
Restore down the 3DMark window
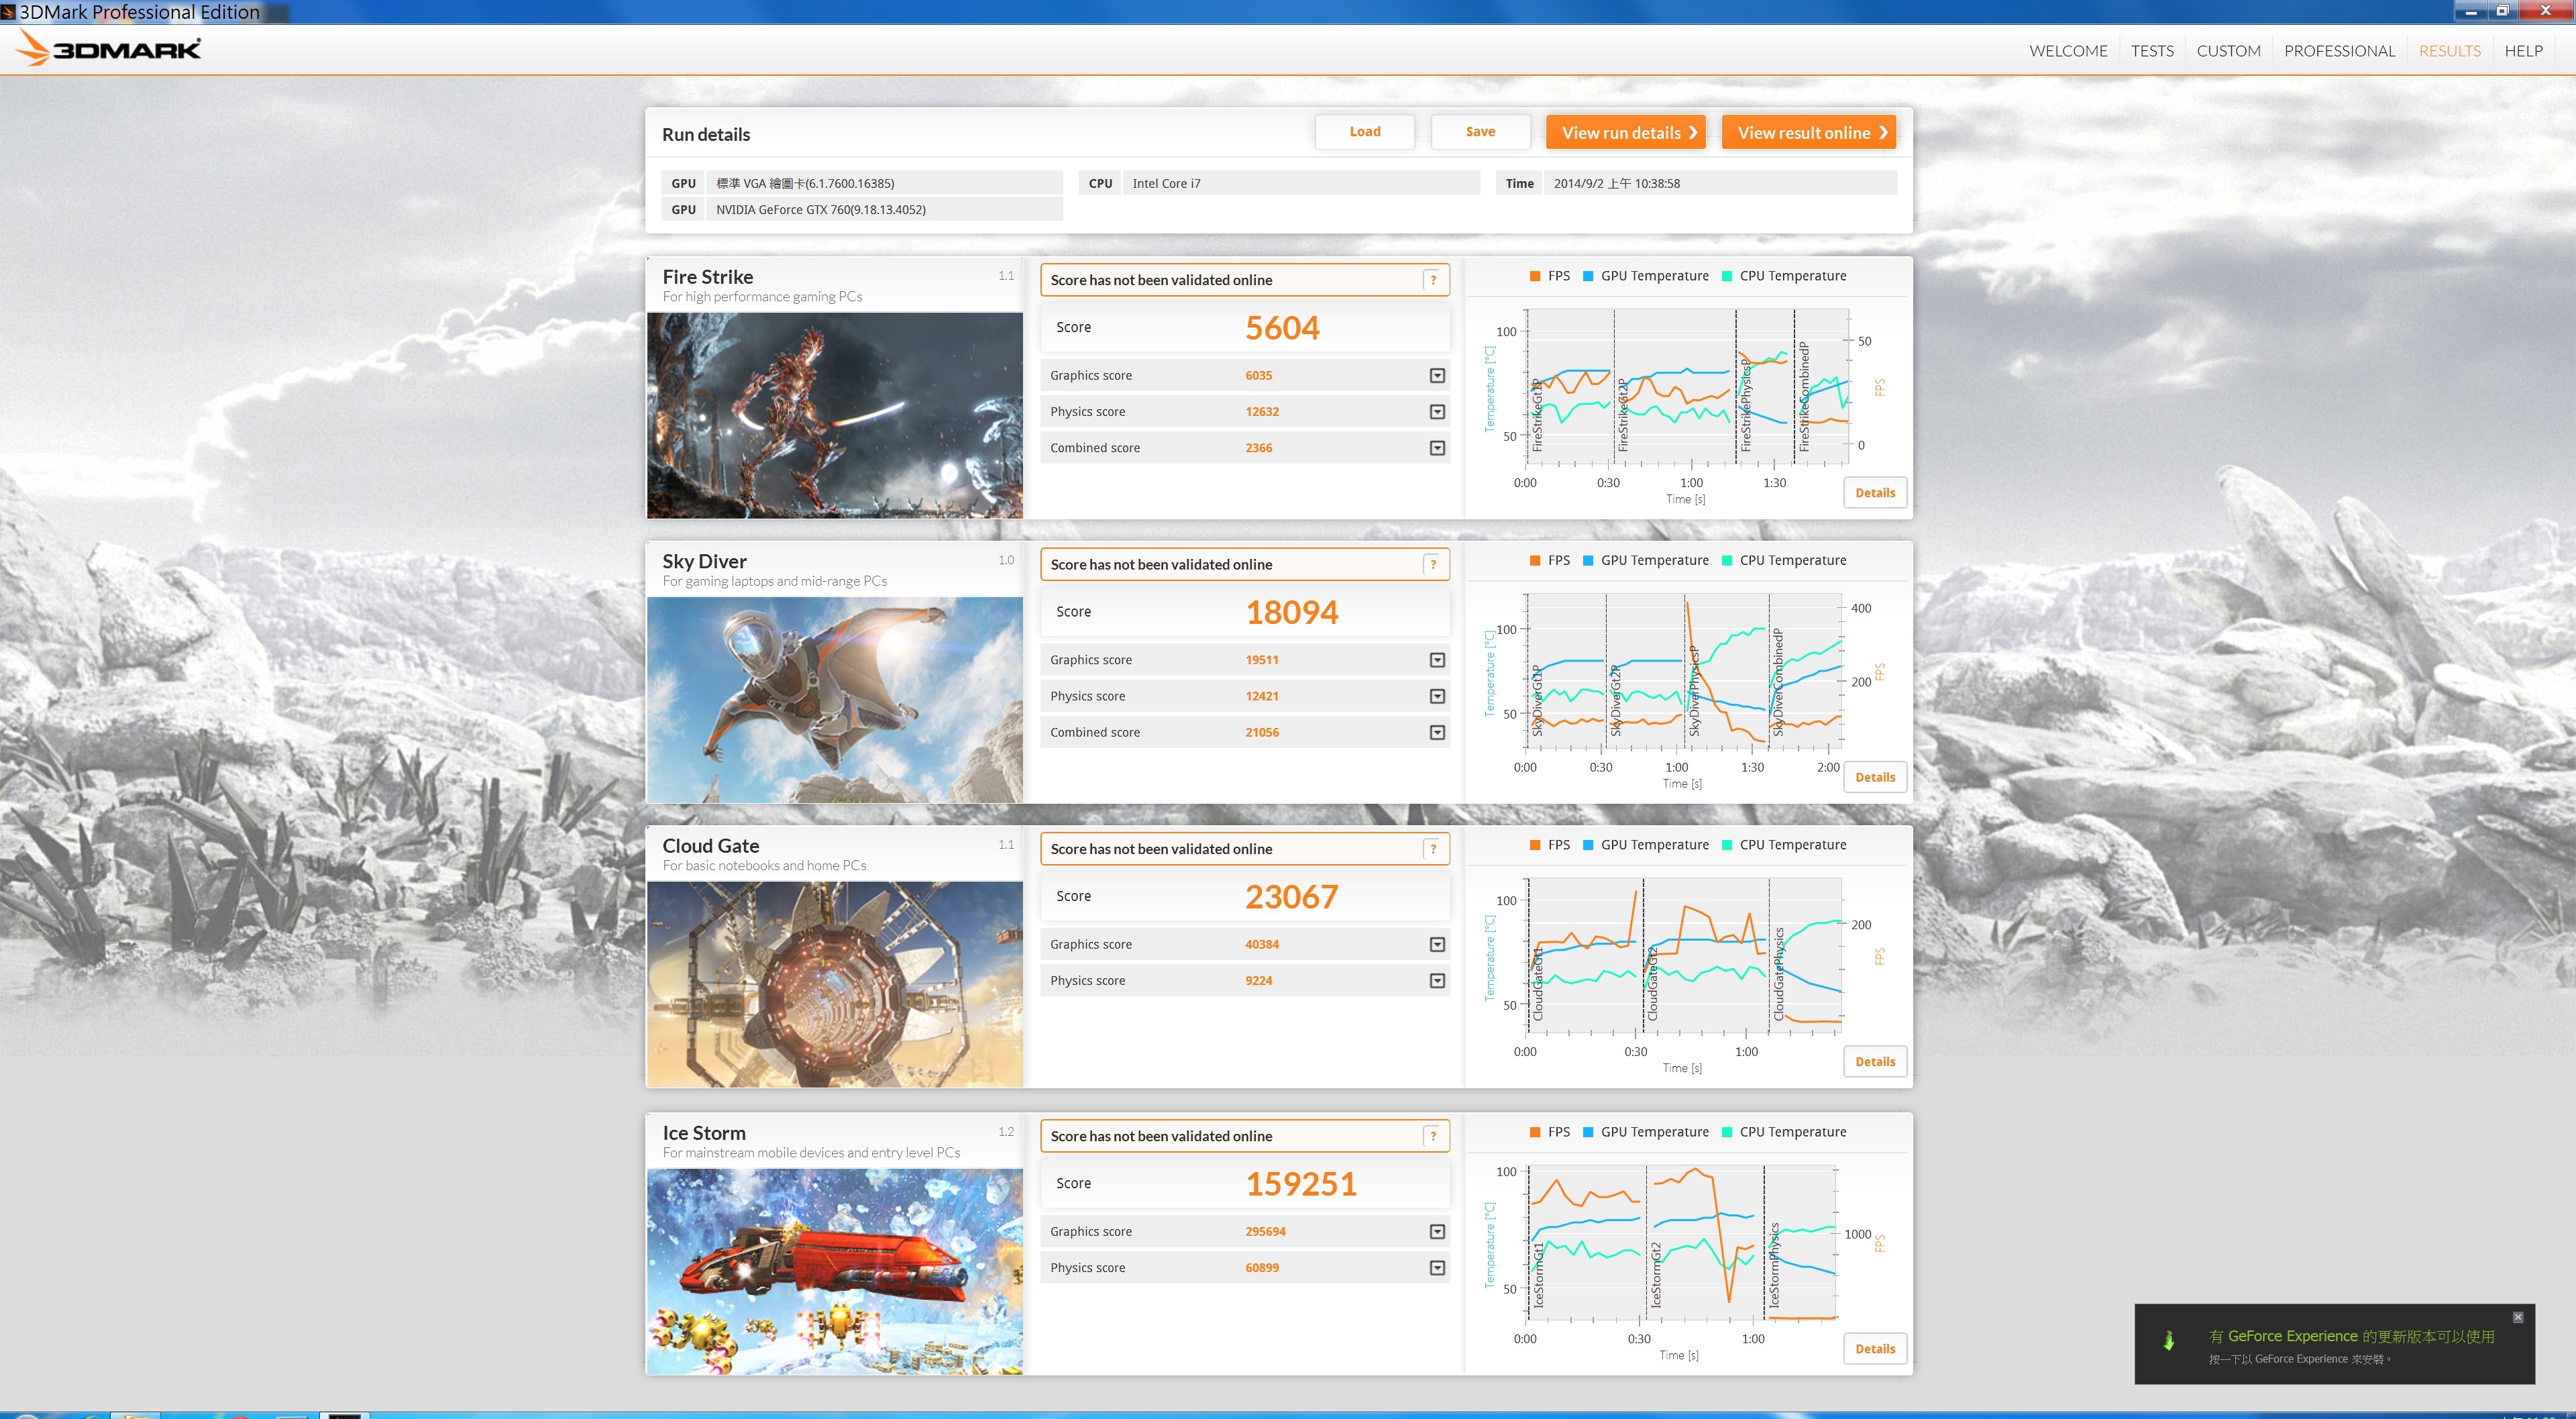tap(2502, 11)
